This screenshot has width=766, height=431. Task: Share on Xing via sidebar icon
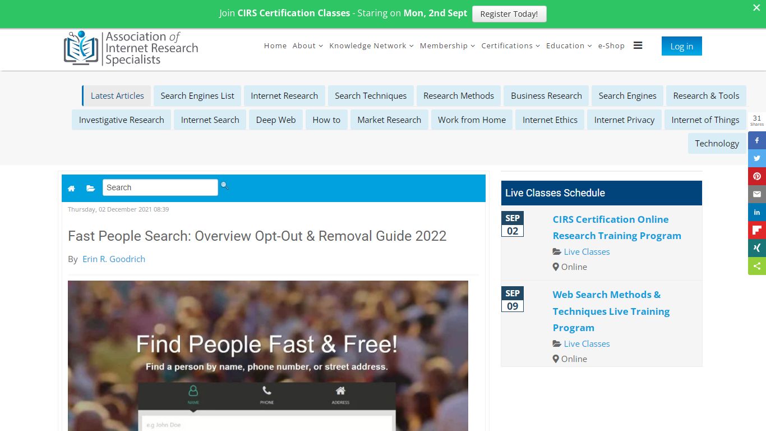[757, 248]
